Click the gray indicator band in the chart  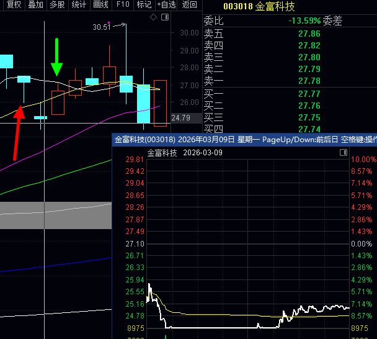click(56, 215)
